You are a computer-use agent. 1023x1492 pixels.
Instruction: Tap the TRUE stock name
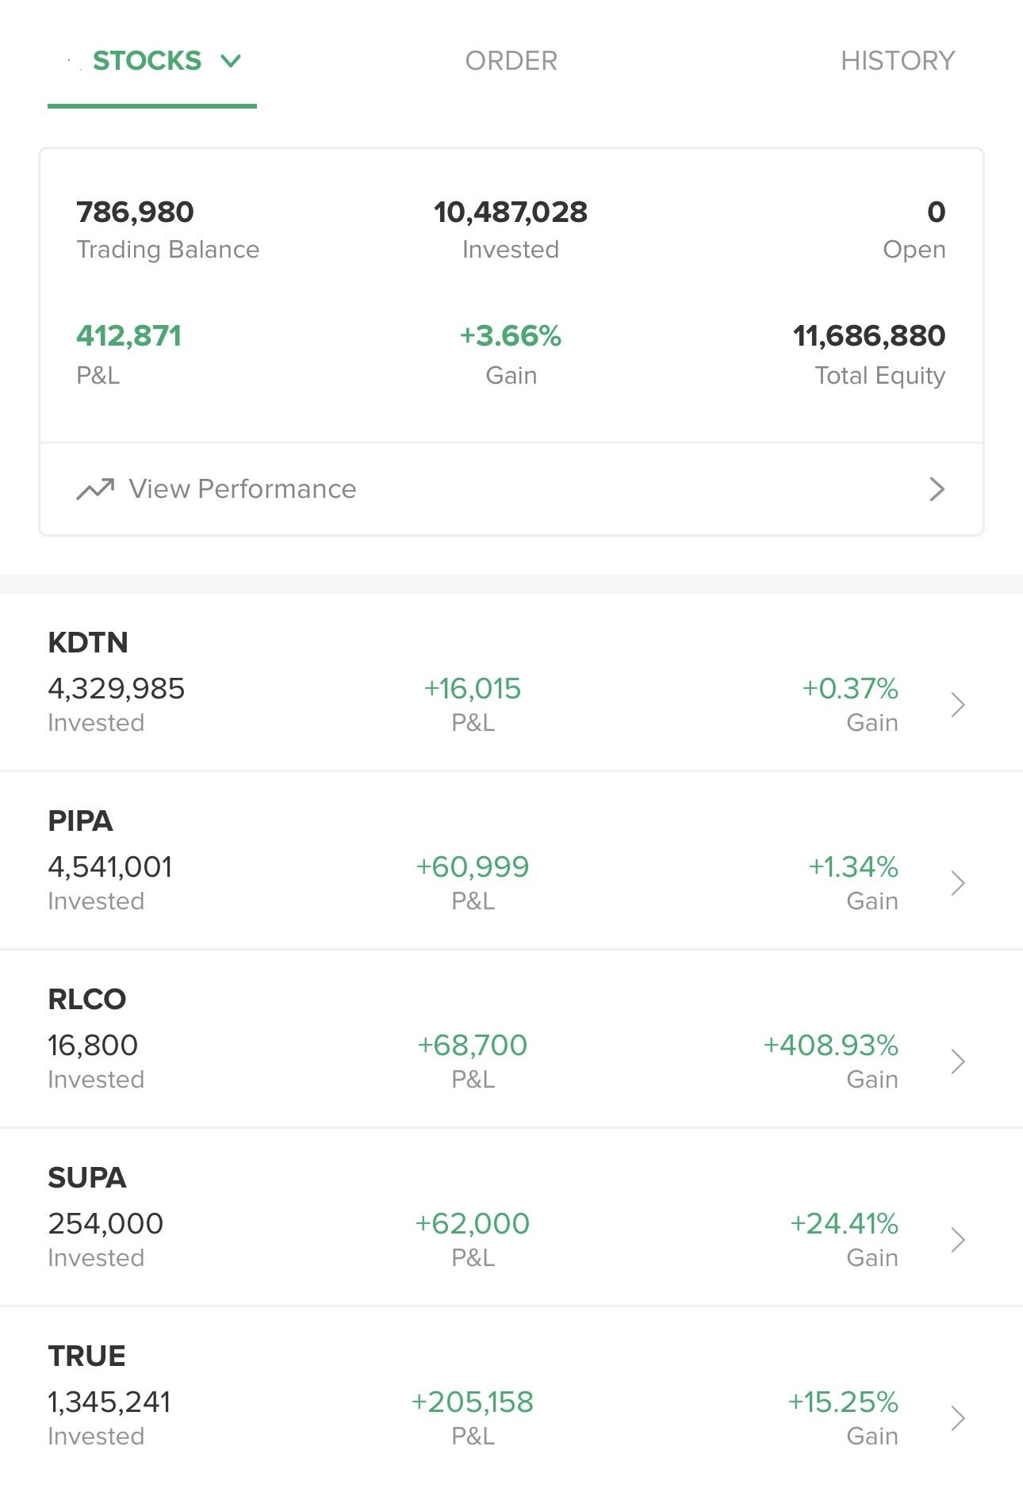[86, 1356]
